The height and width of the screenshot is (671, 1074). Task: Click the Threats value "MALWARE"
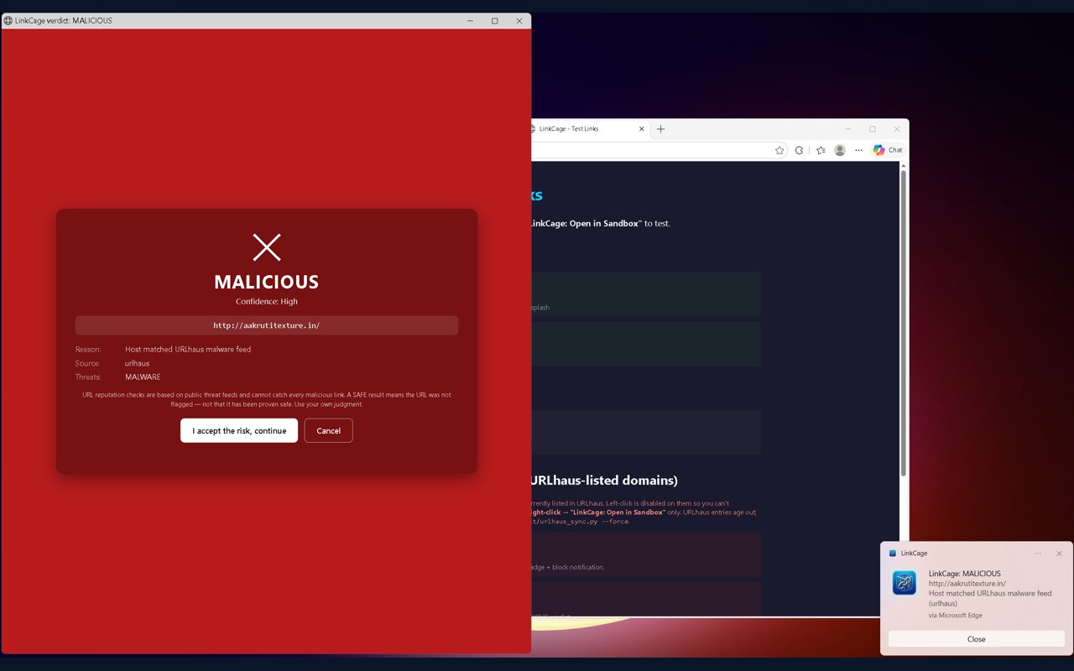pyautogui.click(x=143, y=377)
